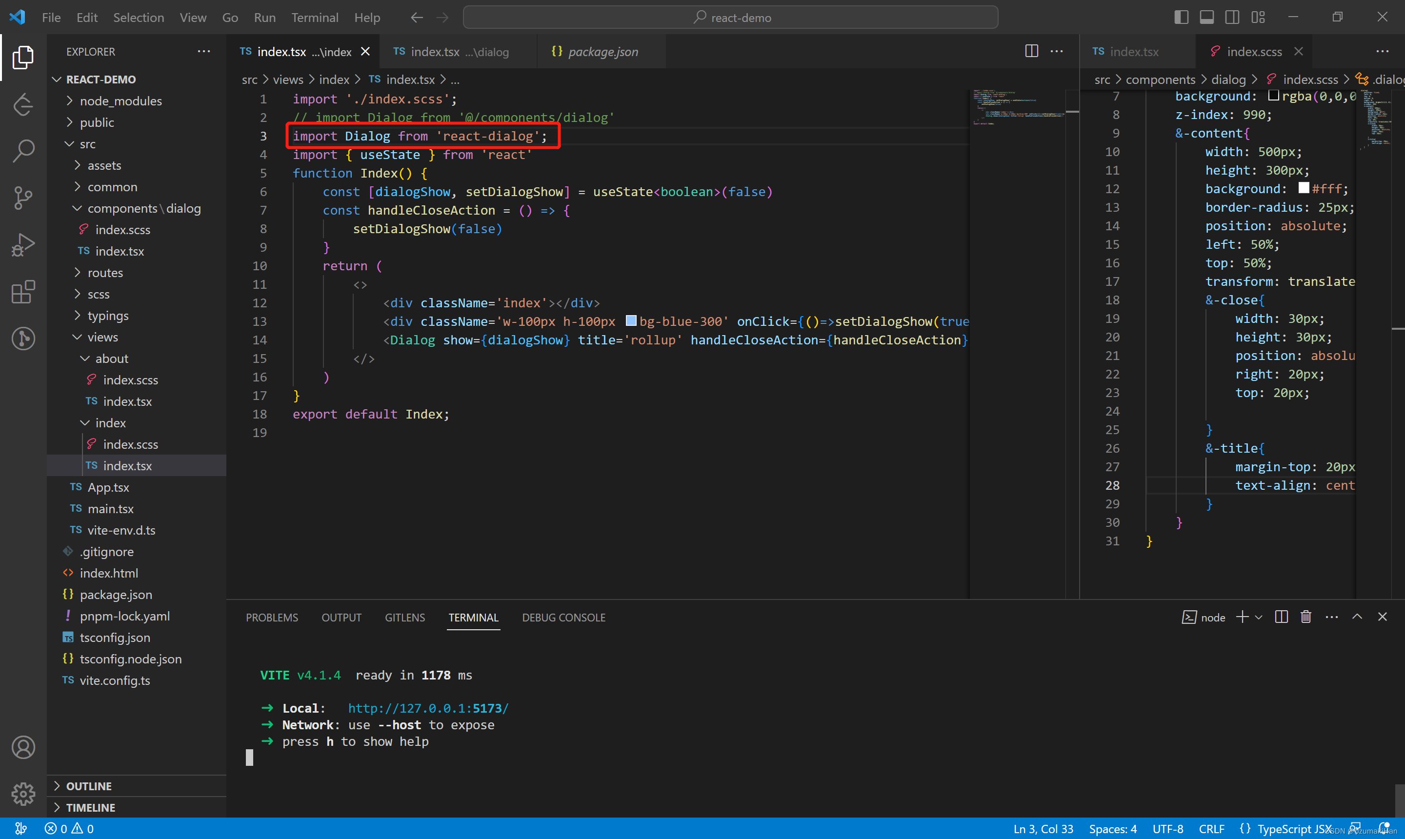Go forward in navigation history

(442, 18)
